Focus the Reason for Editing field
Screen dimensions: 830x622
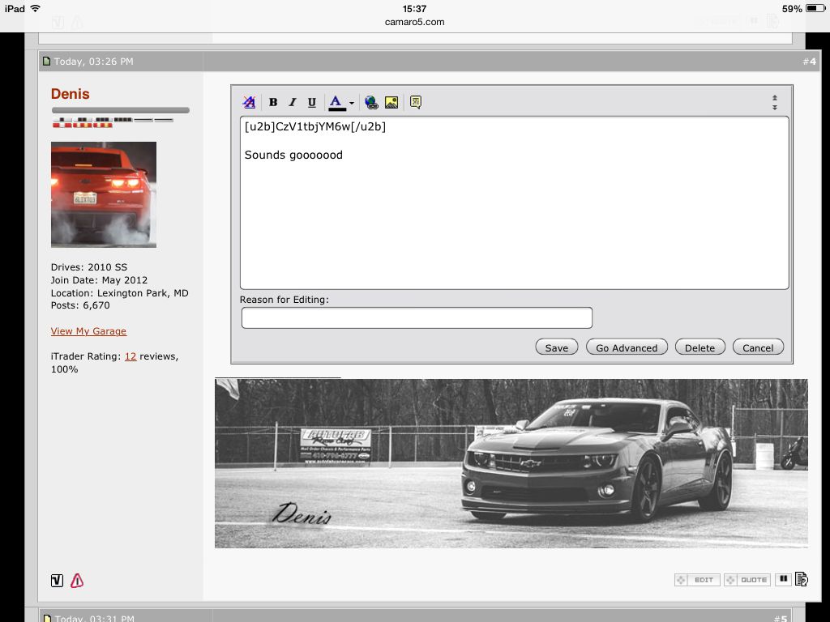417,317
